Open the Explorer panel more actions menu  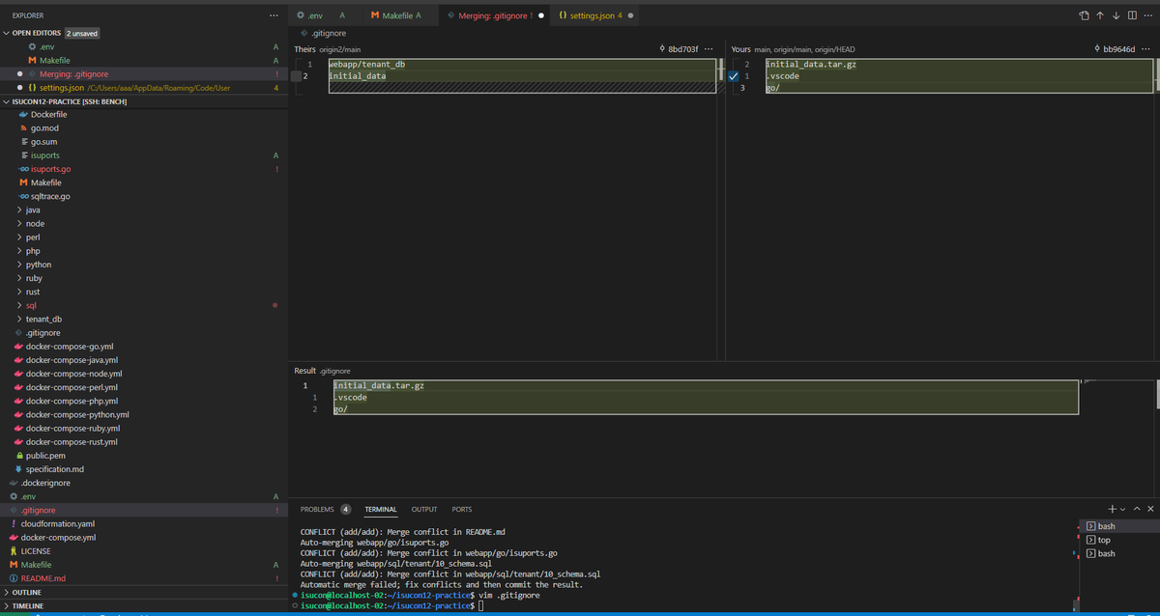[275, 16]
